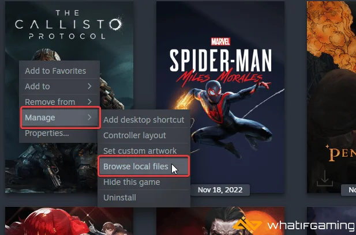Open the red-haired character game cover

point(69,221)
